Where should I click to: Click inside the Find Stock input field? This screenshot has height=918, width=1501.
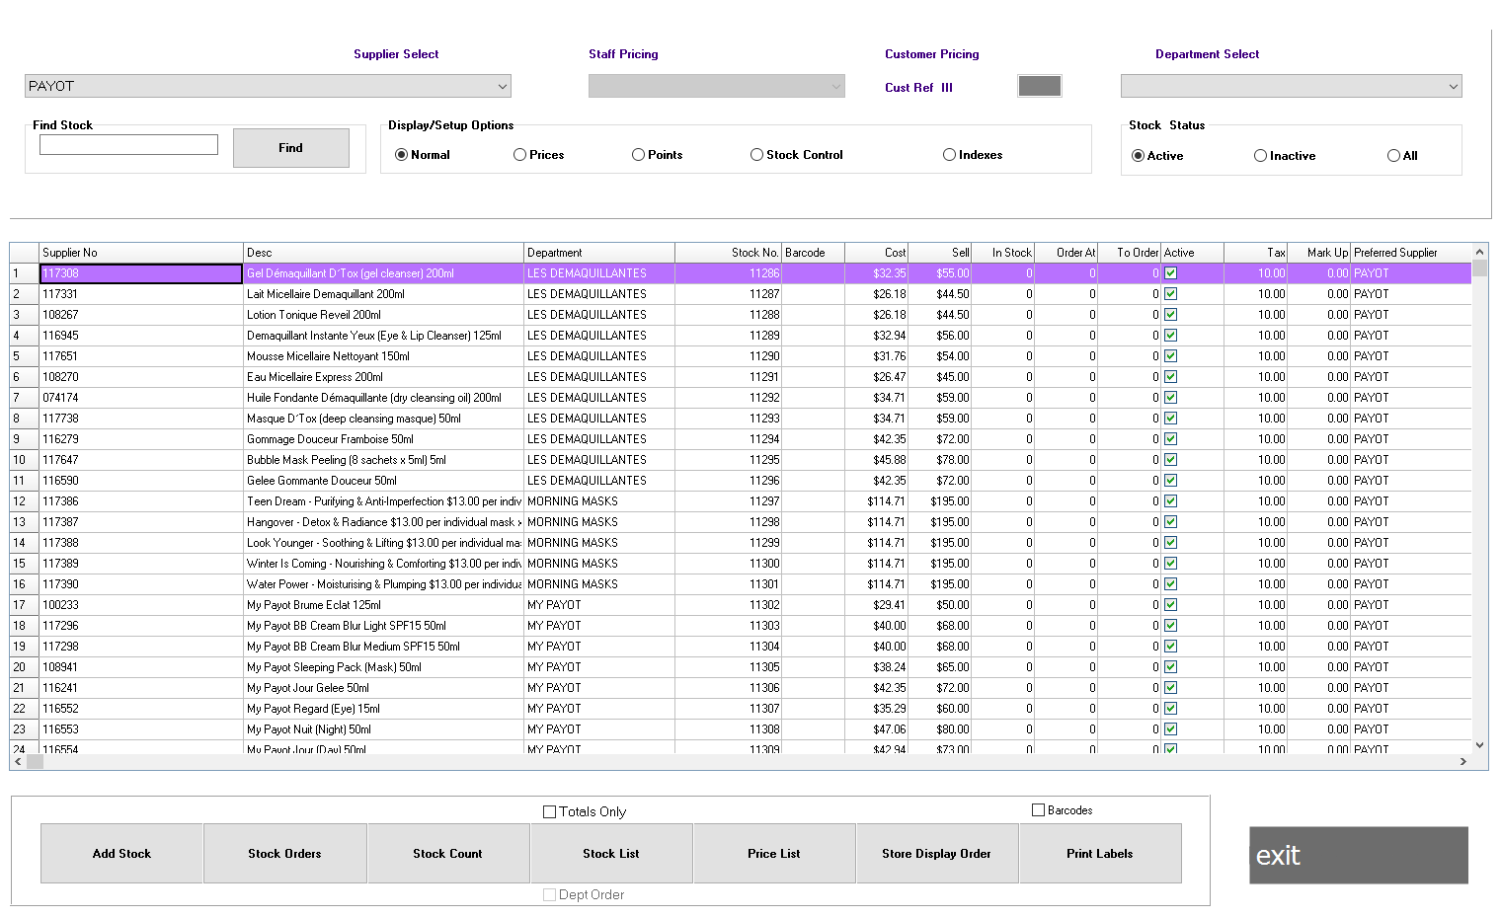click(x=128, y=144)
